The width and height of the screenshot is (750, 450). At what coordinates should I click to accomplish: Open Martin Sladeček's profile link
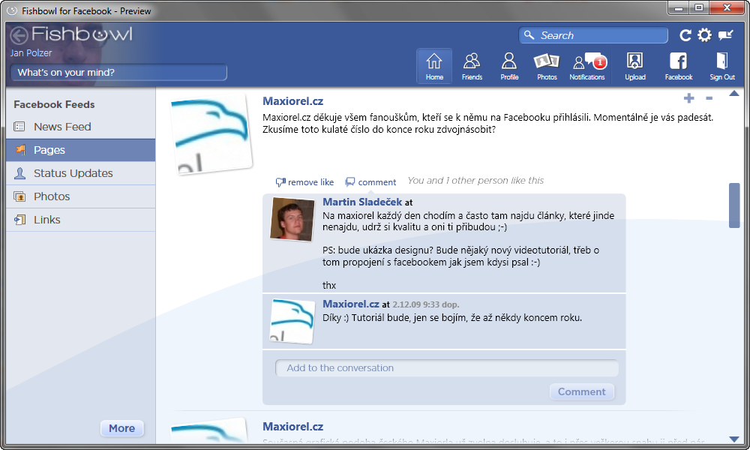tap(361, 202)
